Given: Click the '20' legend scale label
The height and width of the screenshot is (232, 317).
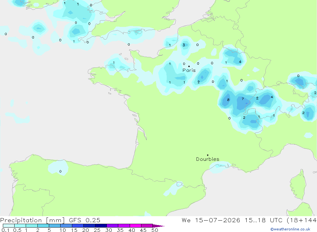Looking at the screenshot, I should 86,230.
